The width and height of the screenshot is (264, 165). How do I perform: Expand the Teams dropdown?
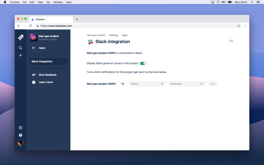(x=147, y=84)
